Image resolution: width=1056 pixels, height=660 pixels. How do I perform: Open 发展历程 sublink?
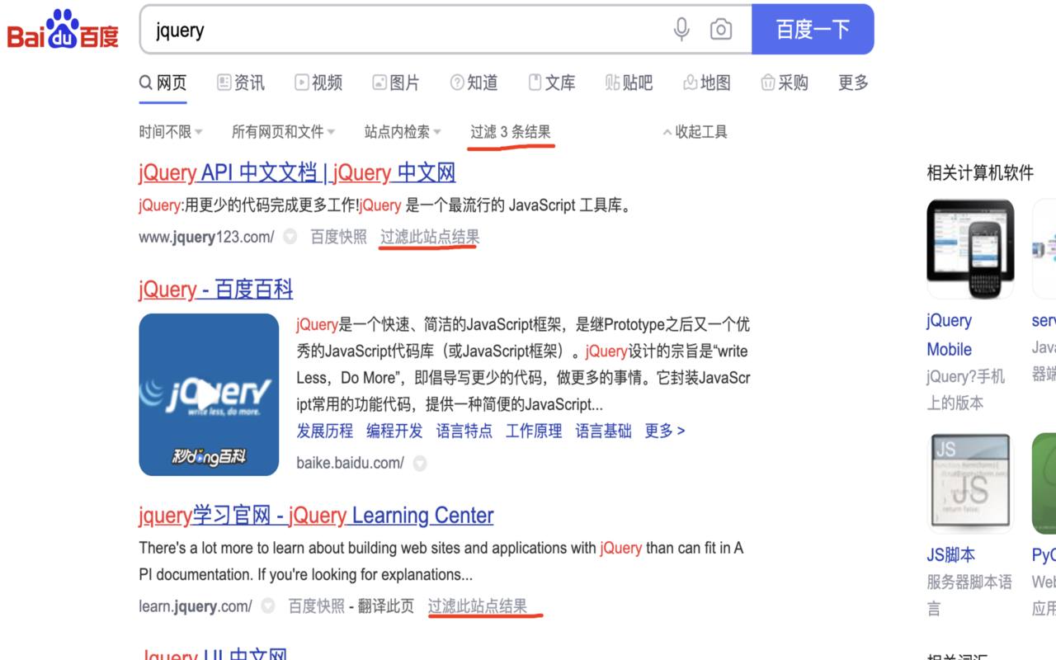(x=325, y=431)
